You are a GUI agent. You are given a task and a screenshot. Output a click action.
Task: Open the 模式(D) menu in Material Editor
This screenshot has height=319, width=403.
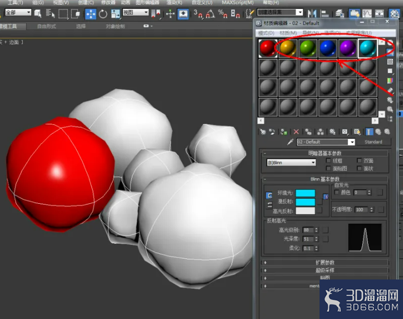pos(266,33)
